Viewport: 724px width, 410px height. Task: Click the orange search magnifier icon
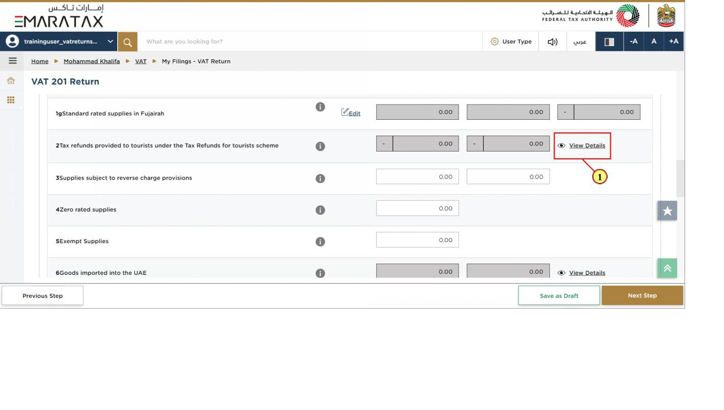pos(127,41)
